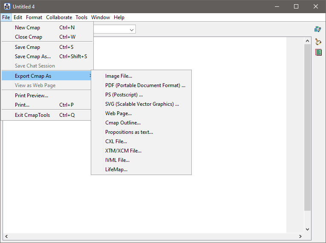Choose Exit CmapTools menu item

tap(46, 115)
